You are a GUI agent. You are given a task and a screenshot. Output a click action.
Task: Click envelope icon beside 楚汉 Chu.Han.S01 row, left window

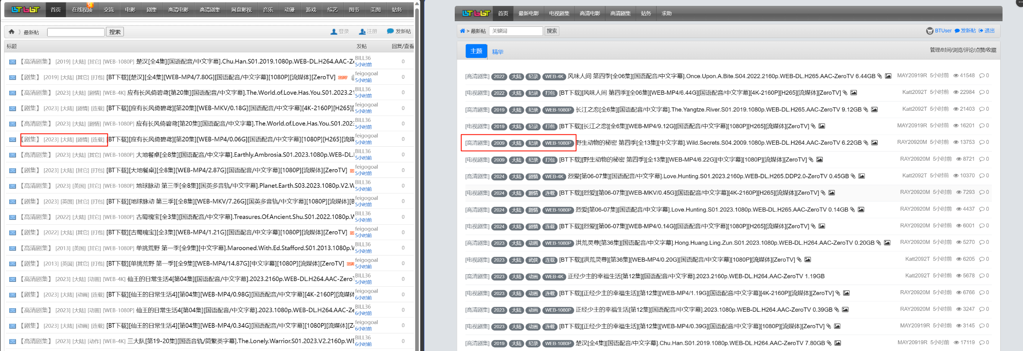(13, 62)
